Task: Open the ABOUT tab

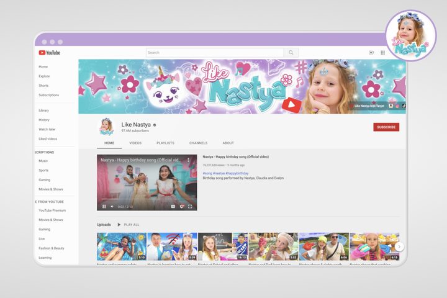Action: point(228,143)
